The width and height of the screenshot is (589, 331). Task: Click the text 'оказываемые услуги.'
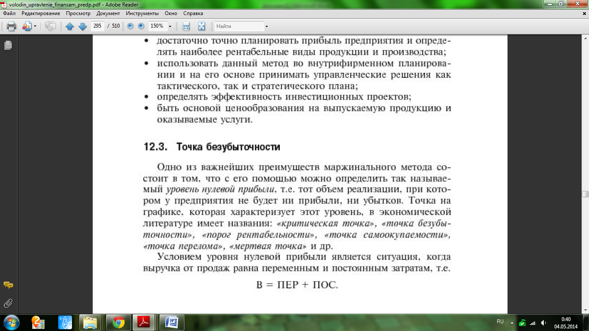pos(205,119)
